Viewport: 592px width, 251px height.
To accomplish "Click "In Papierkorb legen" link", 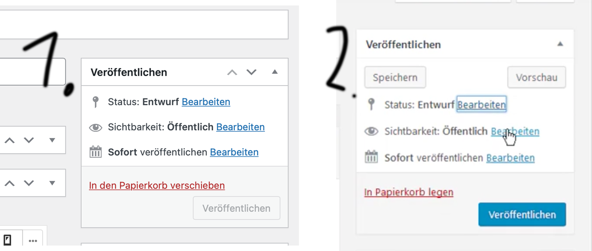I will pyautogui.click(x=408, y=192).
